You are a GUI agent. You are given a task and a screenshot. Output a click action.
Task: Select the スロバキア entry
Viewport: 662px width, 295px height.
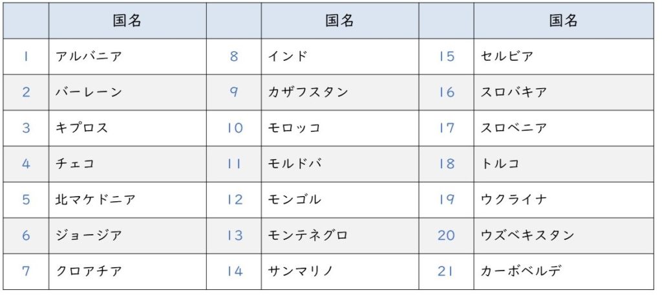[x=564, y=93]
